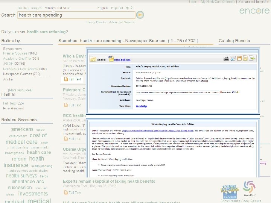This screenshot has height=203, width=271.
Task: Open the WebBridge link
Action: coord(142,106)
